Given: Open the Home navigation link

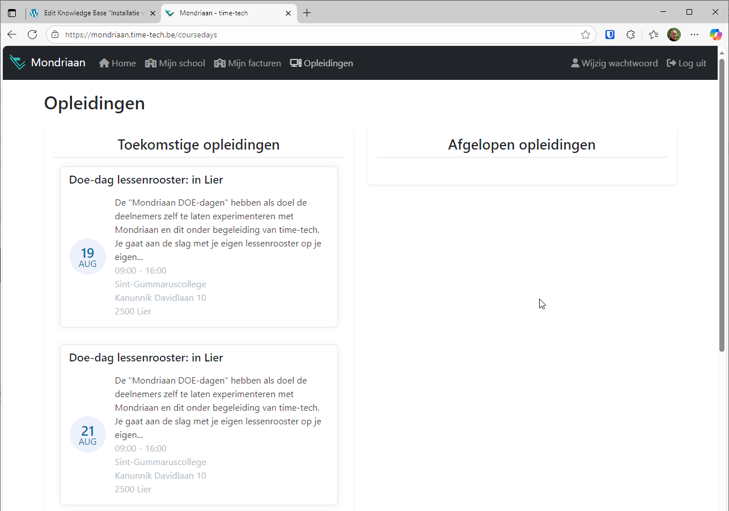Looking at the screenshot, I should (x=117, y=63).
